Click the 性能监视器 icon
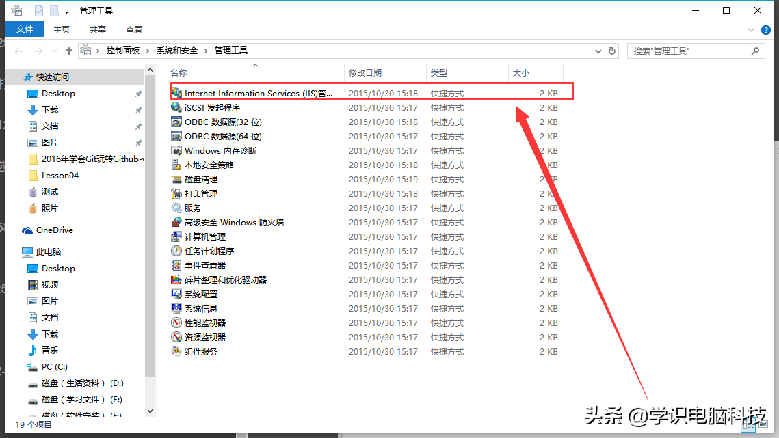The image size is (779, 438). click(176, 323)
